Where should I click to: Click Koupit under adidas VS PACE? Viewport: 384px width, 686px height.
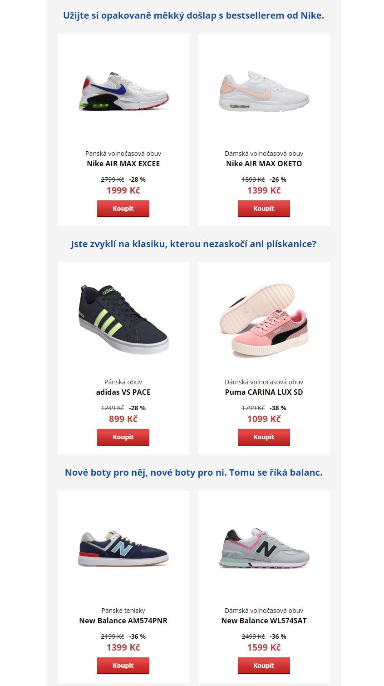pyautogui.click(x=123, y=437)
